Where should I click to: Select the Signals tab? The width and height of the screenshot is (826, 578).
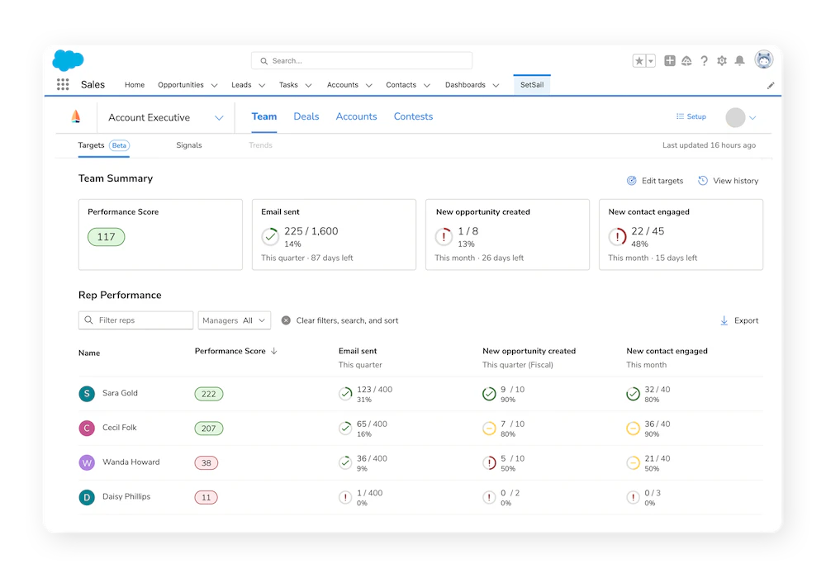coord(189,144)
